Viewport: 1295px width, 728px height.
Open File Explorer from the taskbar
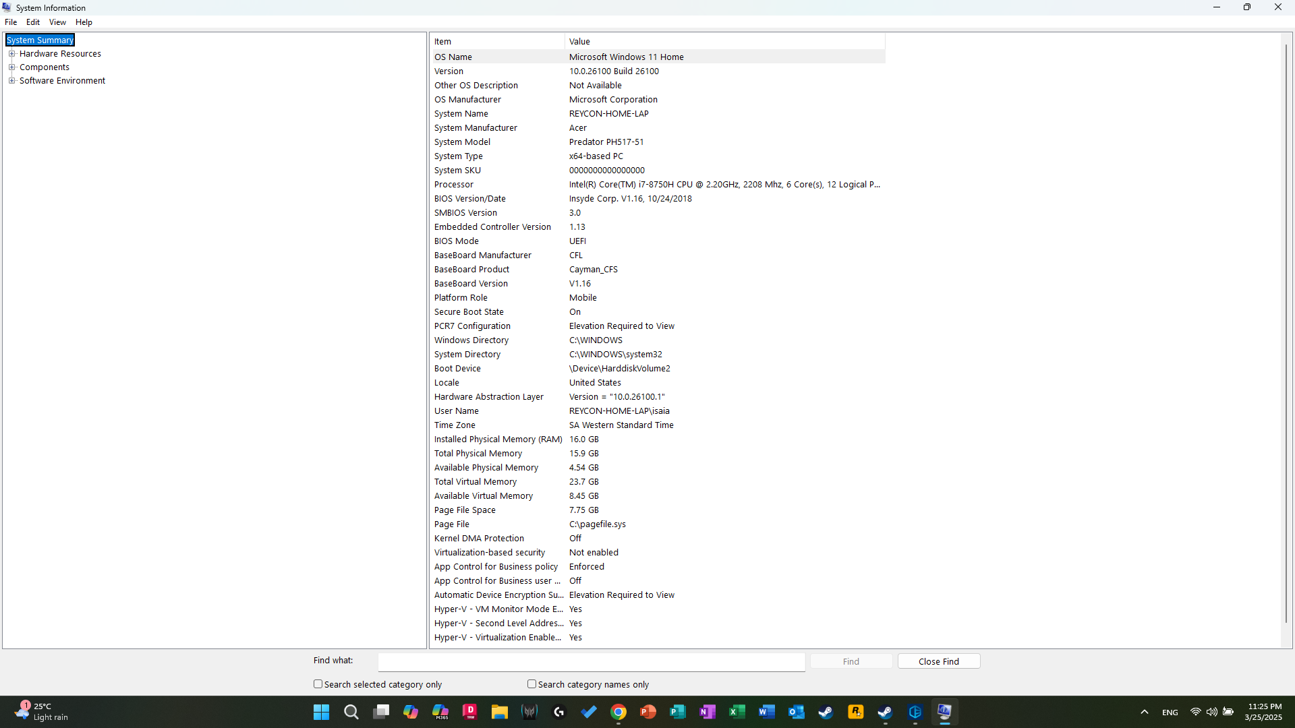[500, 712]
